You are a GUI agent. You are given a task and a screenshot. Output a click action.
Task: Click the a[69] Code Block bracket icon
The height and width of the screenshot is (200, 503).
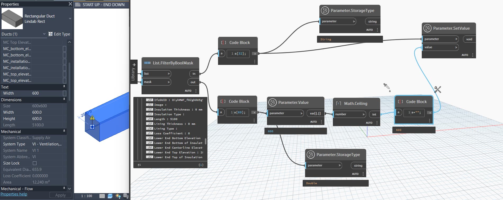click(223, 101)
